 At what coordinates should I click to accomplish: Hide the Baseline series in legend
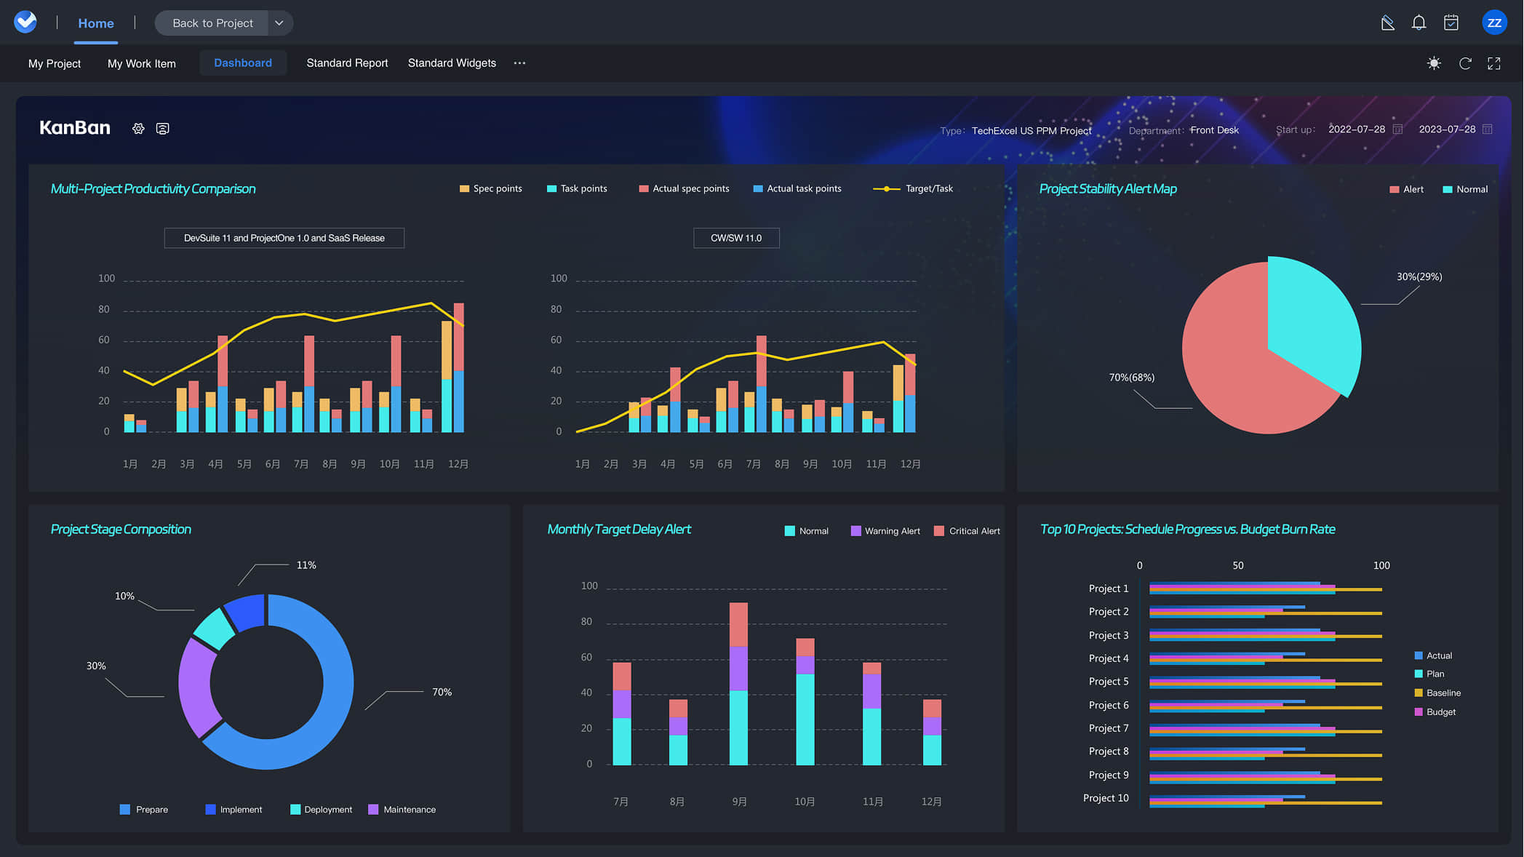[x=1437, y=693]
